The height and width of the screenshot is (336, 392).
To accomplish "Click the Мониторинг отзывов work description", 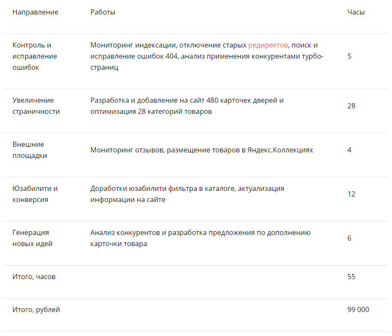I will coord(202,150).
